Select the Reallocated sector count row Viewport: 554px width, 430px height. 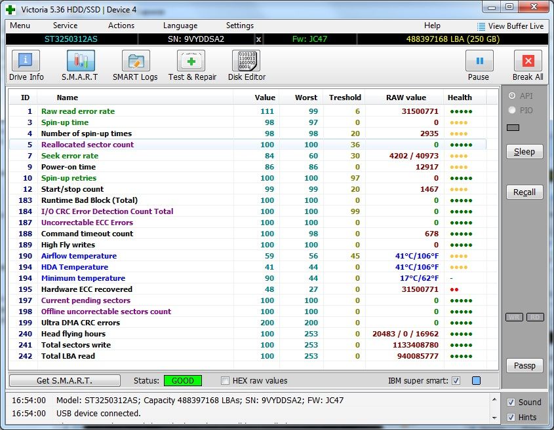click(x=248, y=145)
